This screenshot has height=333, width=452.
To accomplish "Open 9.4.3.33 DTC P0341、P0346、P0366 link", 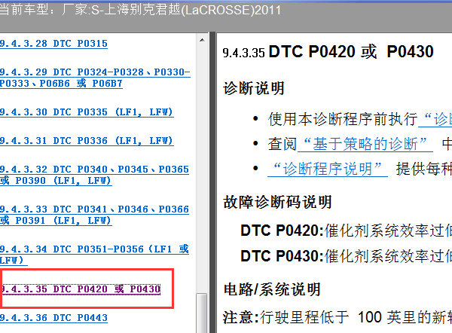I will click(x=95, y=215).
